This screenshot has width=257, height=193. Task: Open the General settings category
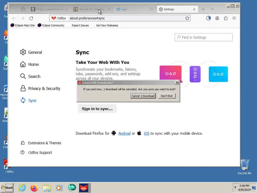31,52
